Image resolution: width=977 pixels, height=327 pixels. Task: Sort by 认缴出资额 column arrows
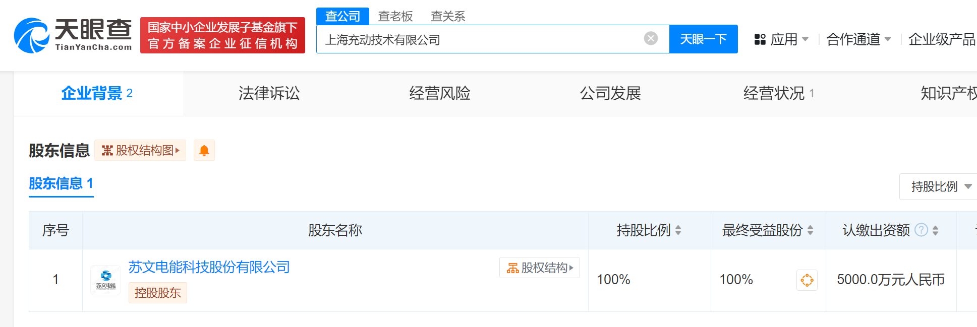pos(935,230)
